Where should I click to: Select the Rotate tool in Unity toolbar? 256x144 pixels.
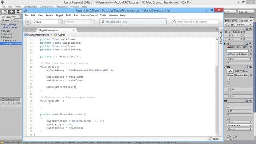(18, 12)
